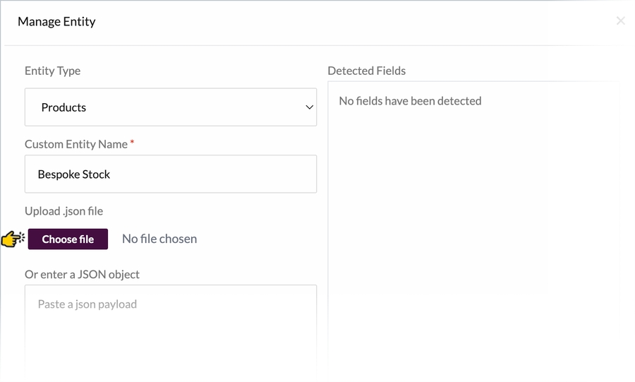Close the Manage Entity dialog
635x382 pixels.
tap(620, 21)
